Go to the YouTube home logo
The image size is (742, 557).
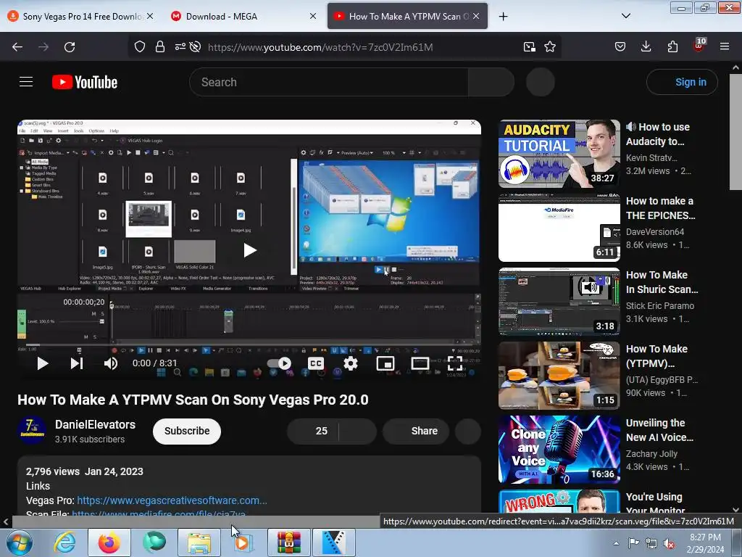[x=85, y=82]
